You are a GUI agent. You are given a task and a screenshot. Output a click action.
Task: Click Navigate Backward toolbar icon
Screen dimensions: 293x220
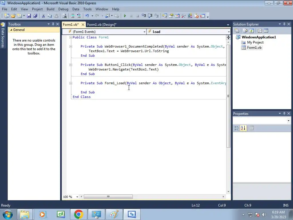[107, 16]
